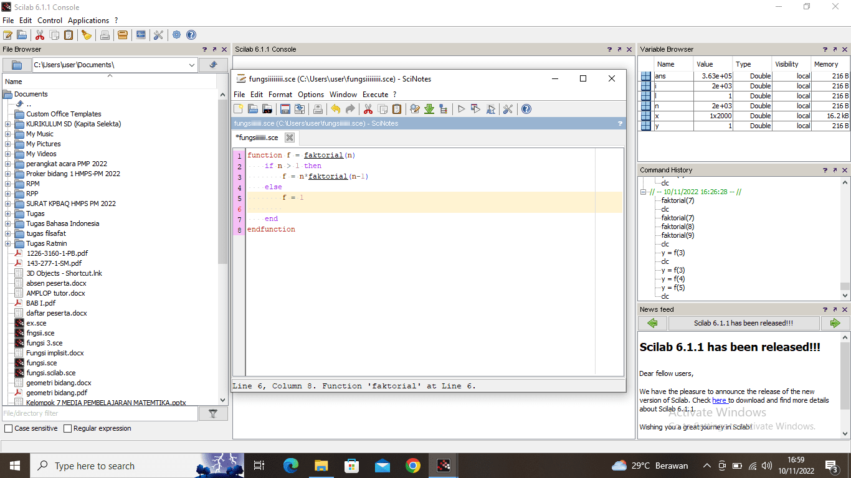Viewport: 851px width, 478px height.
Task: Close the Command History panel
Action: tap(845, 170)
